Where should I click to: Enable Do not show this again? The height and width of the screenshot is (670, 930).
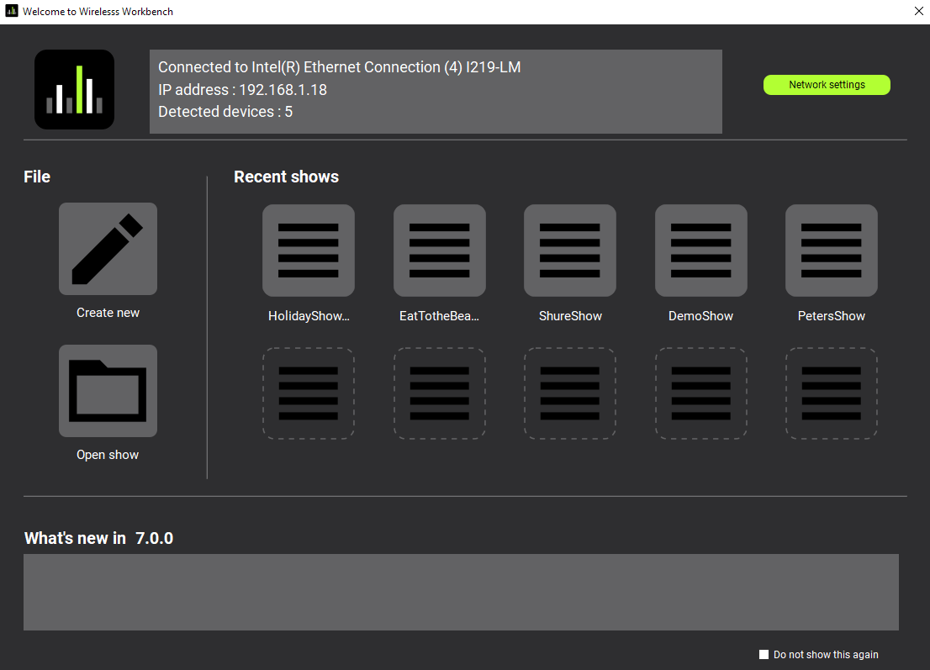(x=764, y=654)
